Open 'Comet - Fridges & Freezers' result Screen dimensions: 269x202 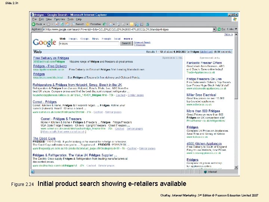61,119
